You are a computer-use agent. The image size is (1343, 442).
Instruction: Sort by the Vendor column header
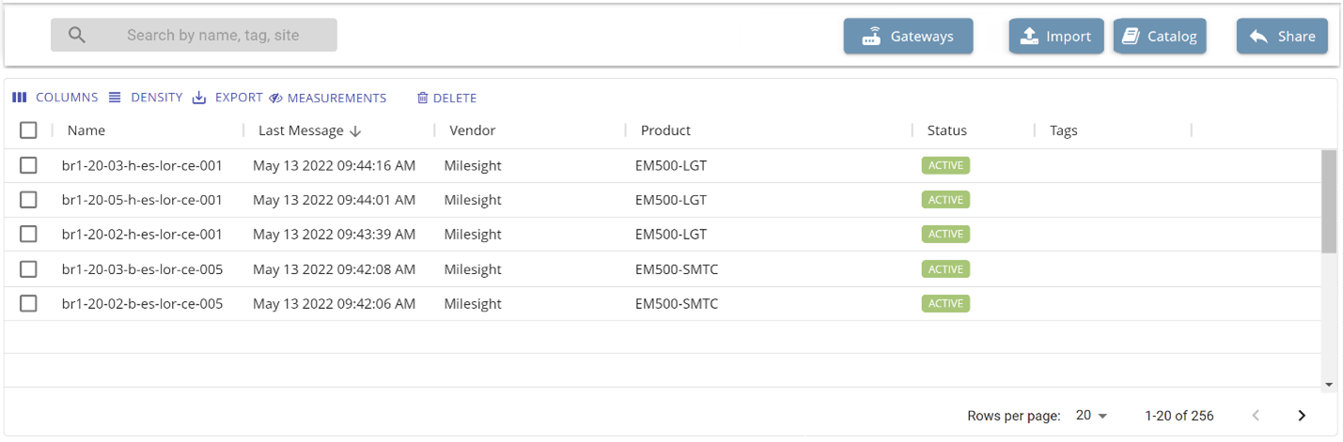coord(472,130)
